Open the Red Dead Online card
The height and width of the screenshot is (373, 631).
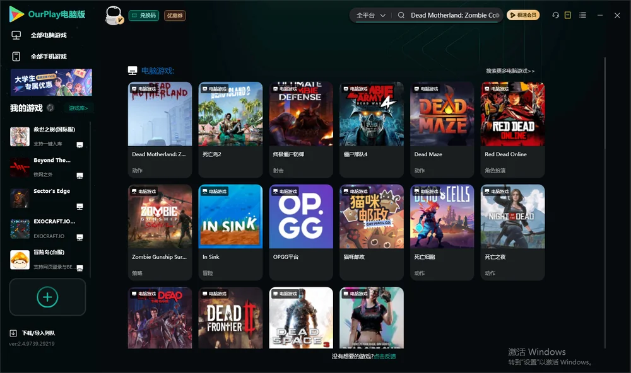(512, 129)
